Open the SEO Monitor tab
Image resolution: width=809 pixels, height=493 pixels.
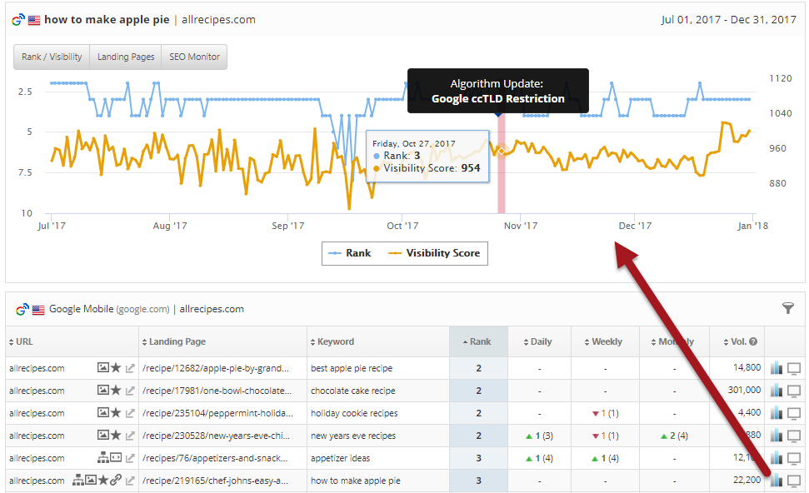(194, 57)
